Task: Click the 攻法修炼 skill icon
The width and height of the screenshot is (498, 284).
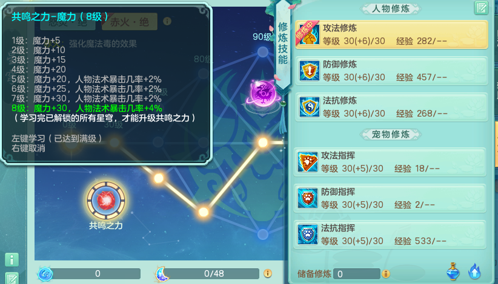Action: click(x=309, y=35)
